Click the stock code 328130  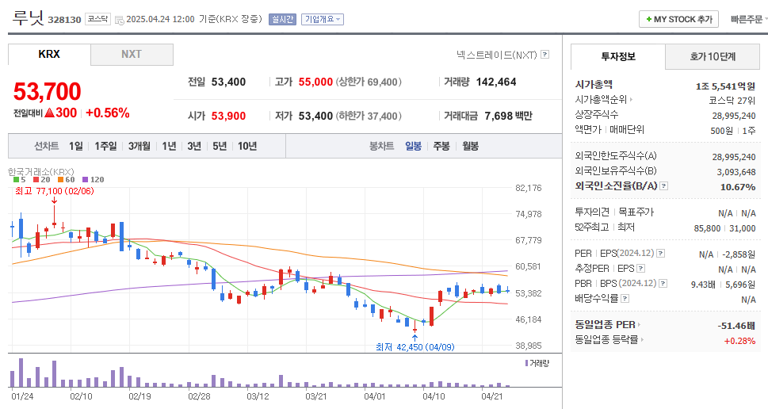click(64, 20)
